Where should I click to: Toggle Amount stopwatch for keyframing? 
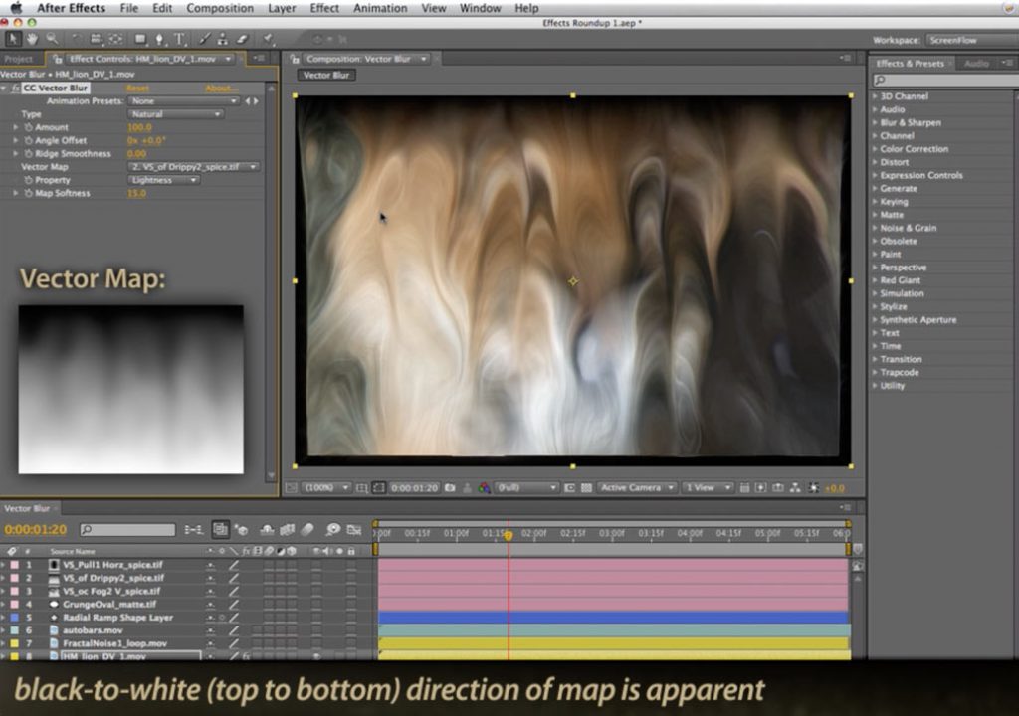(28, 128)
